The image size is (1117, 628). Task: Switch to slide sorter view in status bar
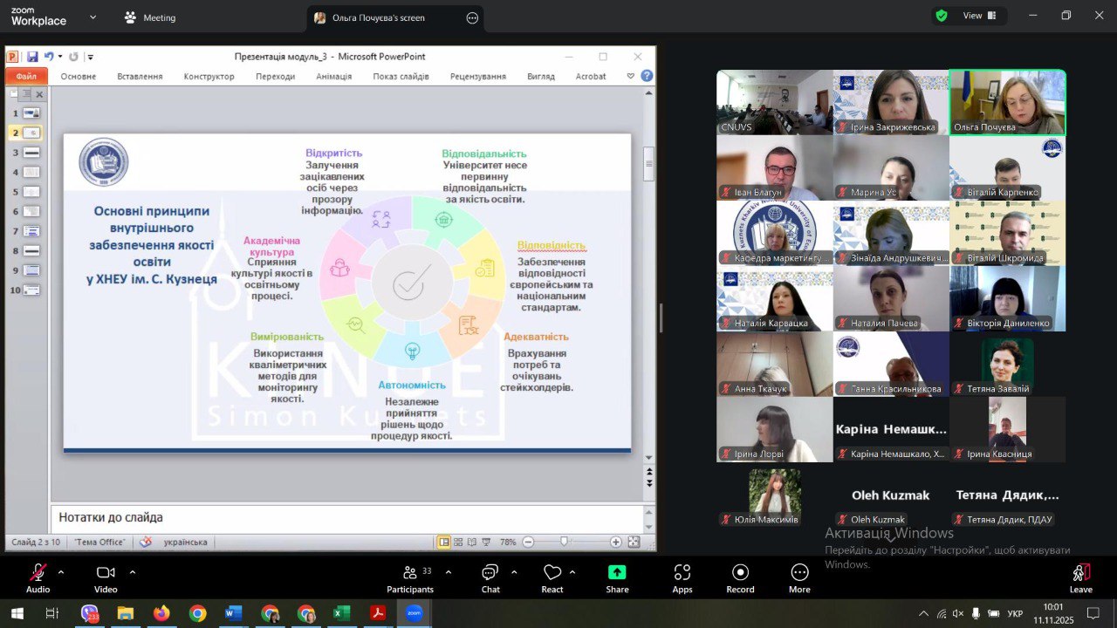(x=458, y=542)
